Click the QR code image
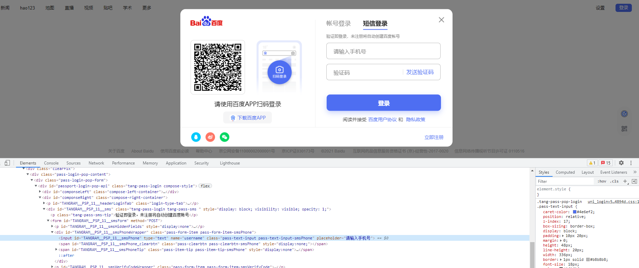 point(218,67)
